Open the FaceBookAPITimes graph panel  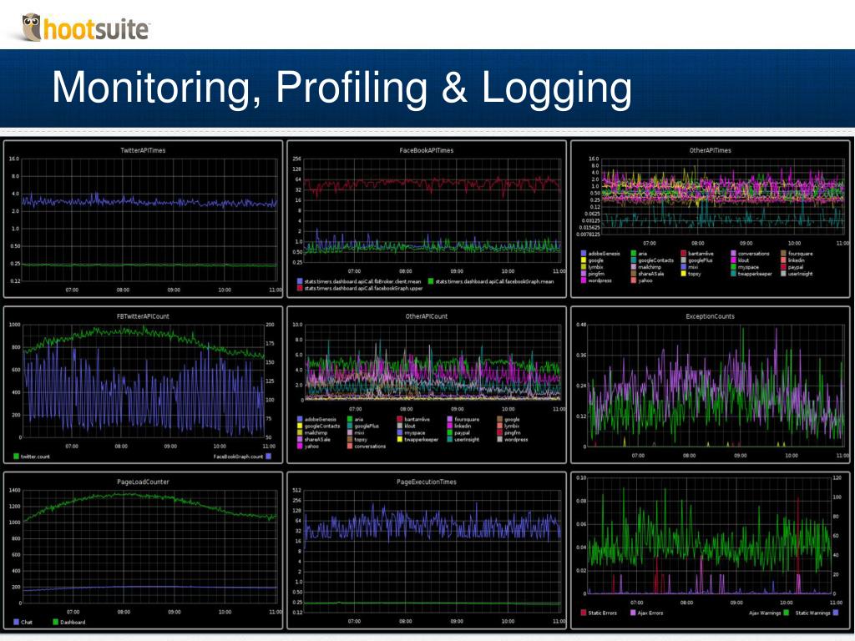coord(427,219)
